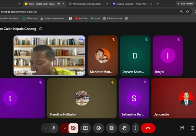This screenshot has width=196, height=136.
Task: Open the activities grid icon
Action: click(192, 128)
